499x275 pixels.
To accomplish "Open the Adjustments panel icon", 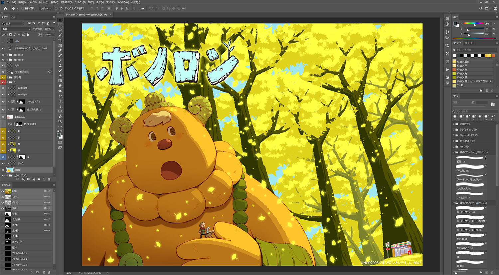I will click(447, 78).
